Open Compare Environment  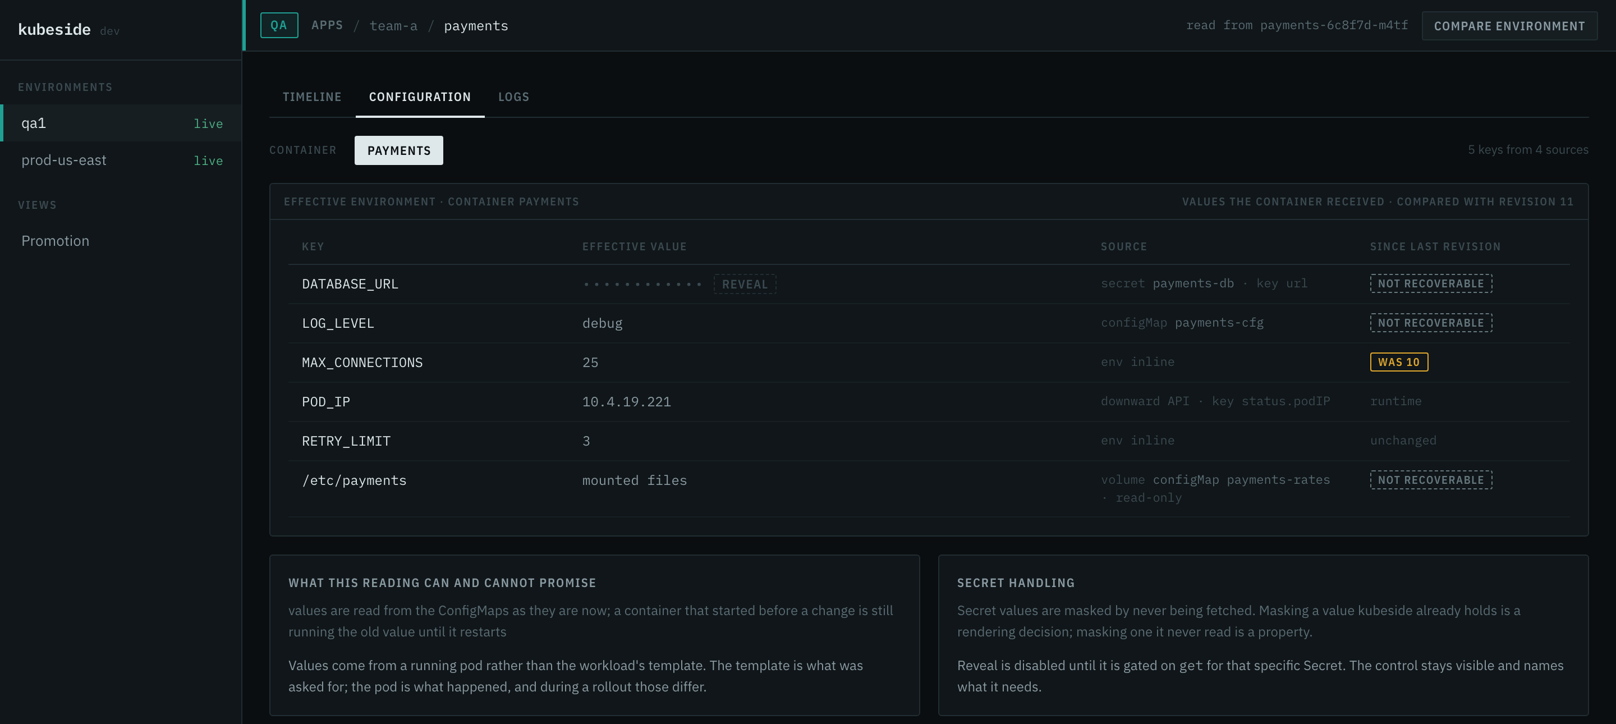point(1509,26)
